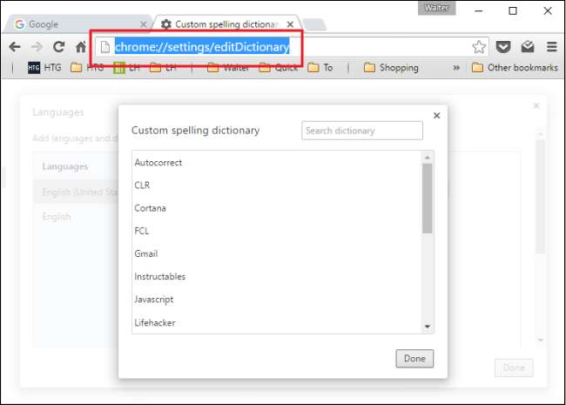Open the Chrome hamburger menu

pyautogui.click(x=551, y=47)
